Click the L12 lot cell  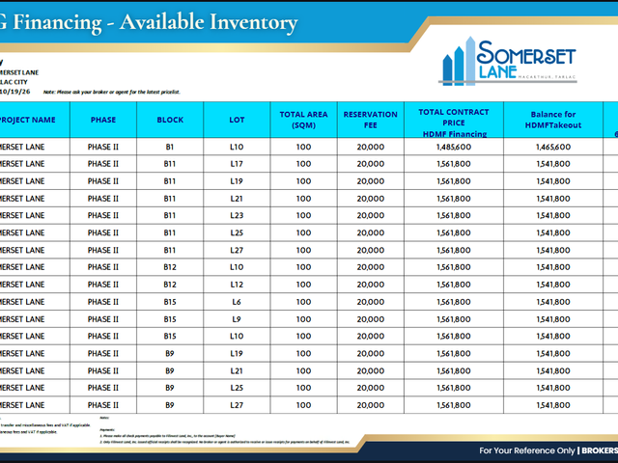tap(237, 285)
